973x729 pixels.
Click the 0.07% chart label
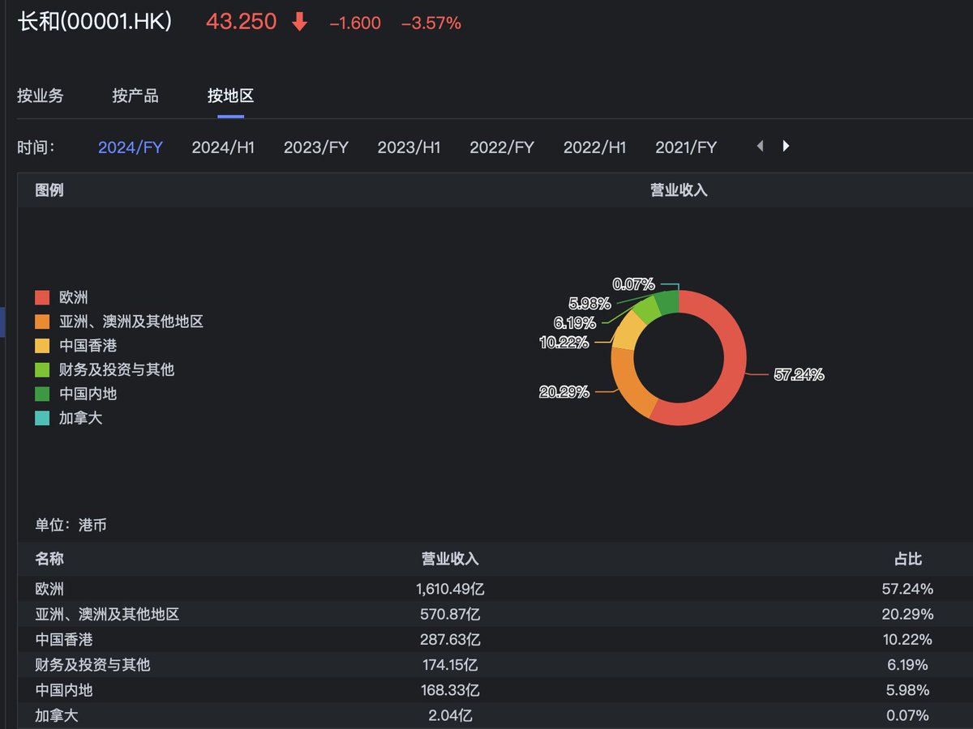pos(633,284)
